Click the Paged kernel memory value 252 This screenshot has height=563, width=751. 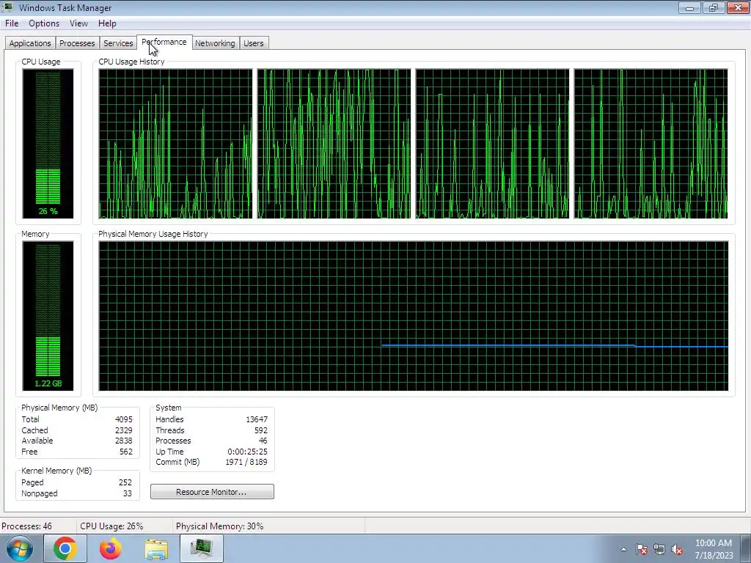(125, 482)
